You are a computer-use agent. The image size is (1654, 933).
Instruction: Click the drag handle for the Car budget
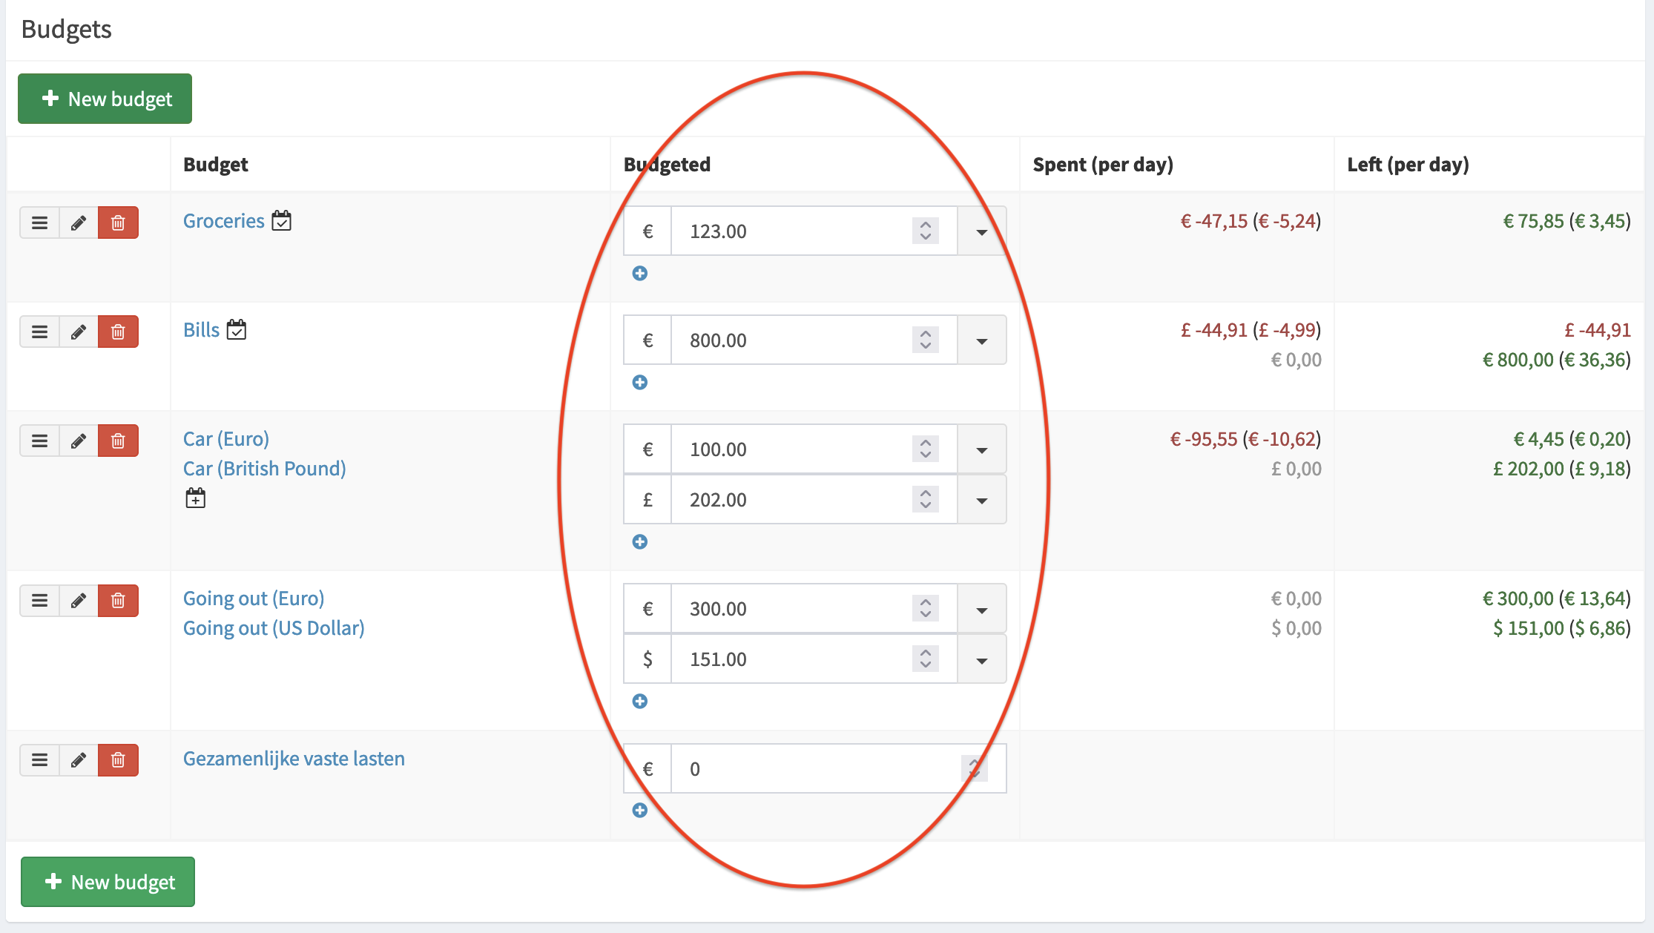click(40, 441)
